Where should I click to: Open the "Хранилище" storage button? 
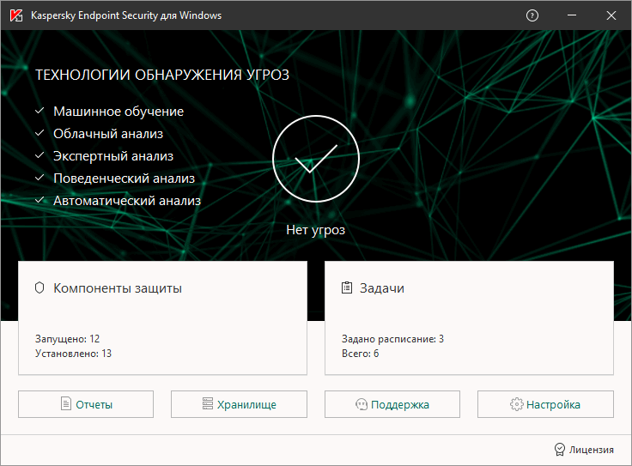point(239,404)
